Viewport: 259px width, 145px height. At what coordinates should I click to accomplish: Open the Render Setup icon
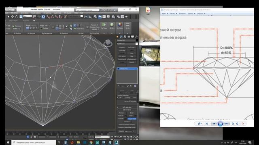click(118, 17)
